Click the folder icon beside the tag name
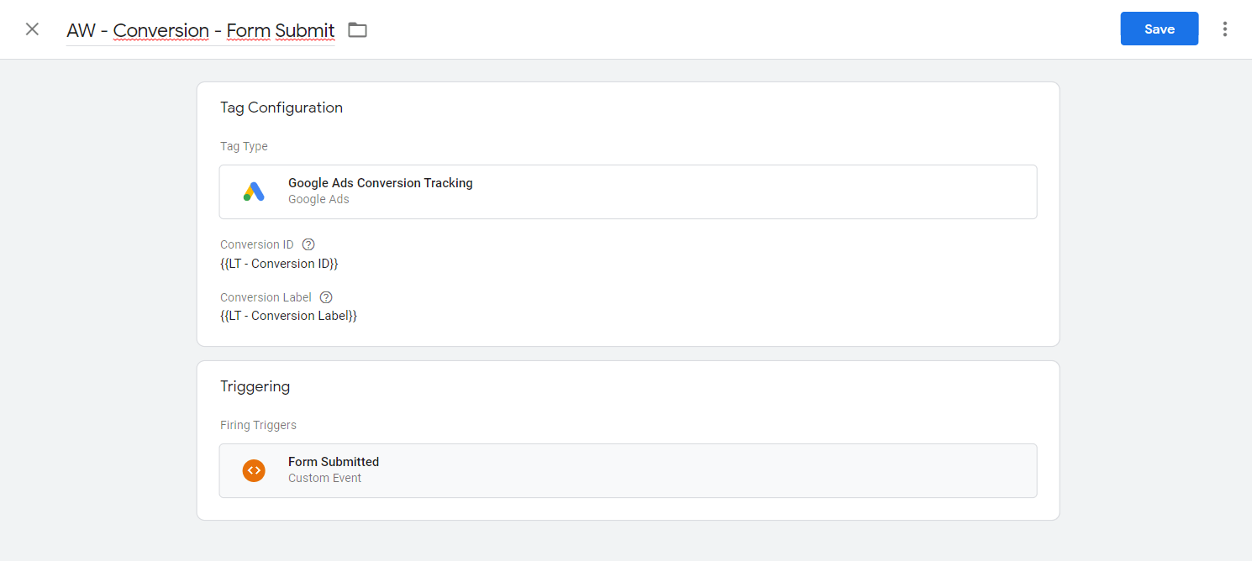 pos(358,30)
